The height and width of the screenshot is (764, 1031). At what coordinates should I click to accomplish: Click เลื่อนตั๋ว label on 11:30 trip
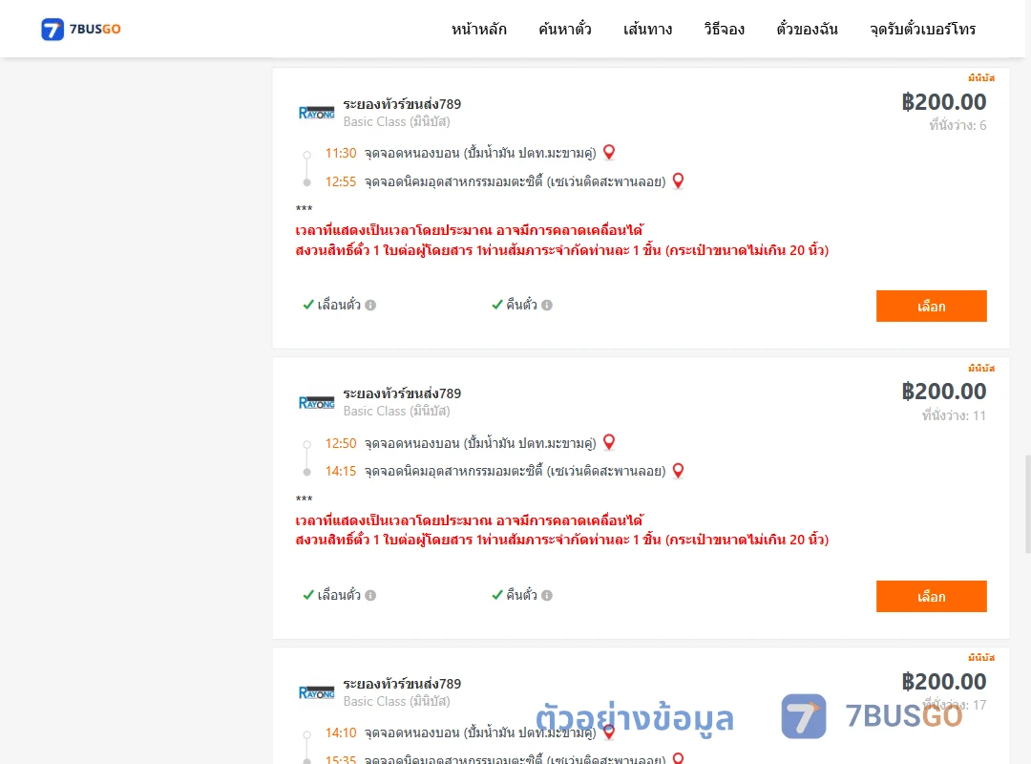[339, 305]
